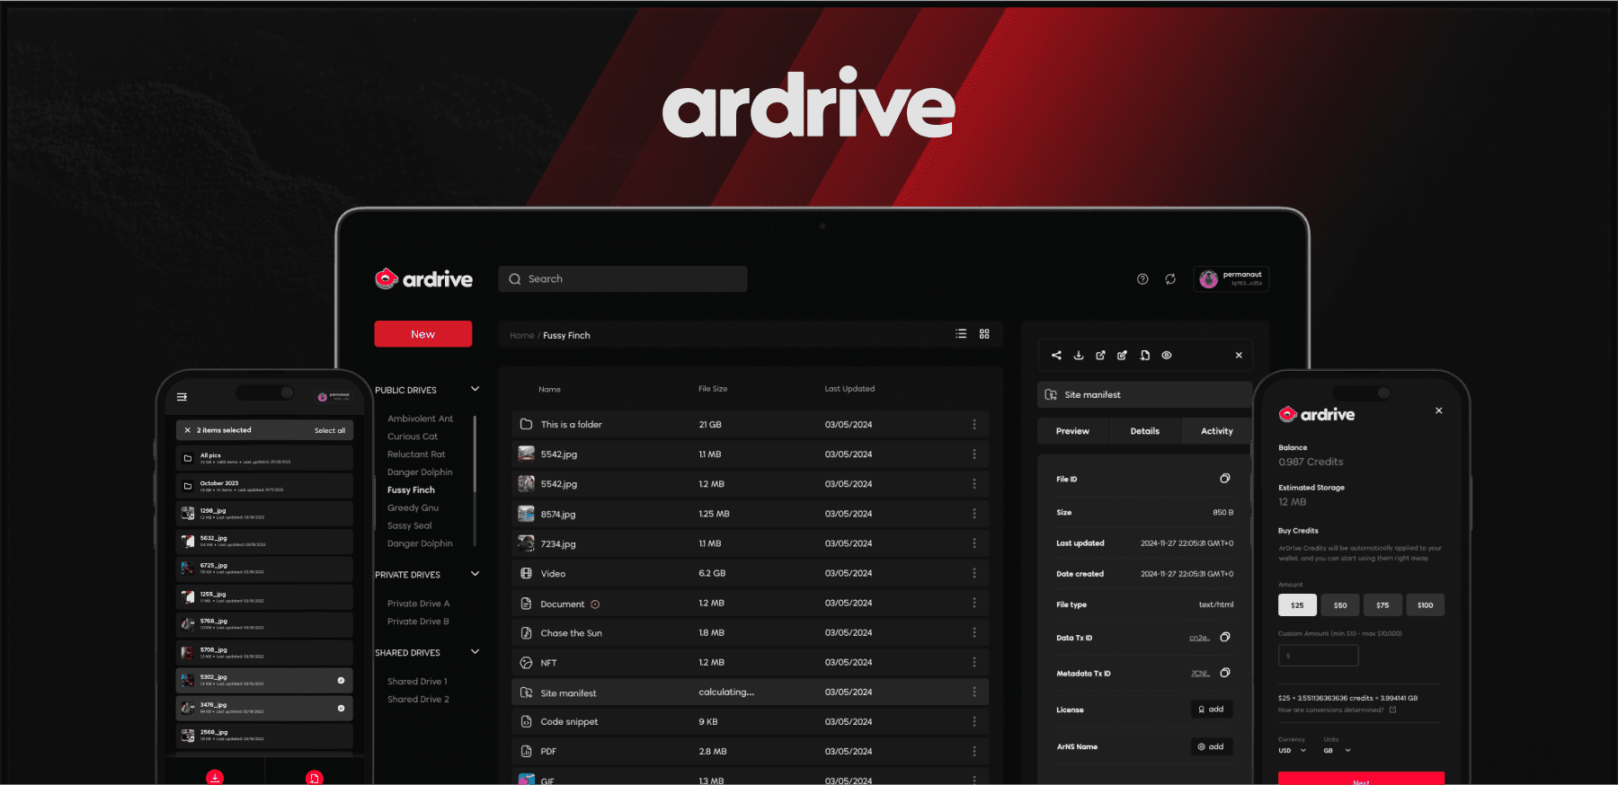Image resolution: width=1618 pixels, height=785 pixels.
Task: Click the Chase the Sun audio file icon
Action: (526, 633)
